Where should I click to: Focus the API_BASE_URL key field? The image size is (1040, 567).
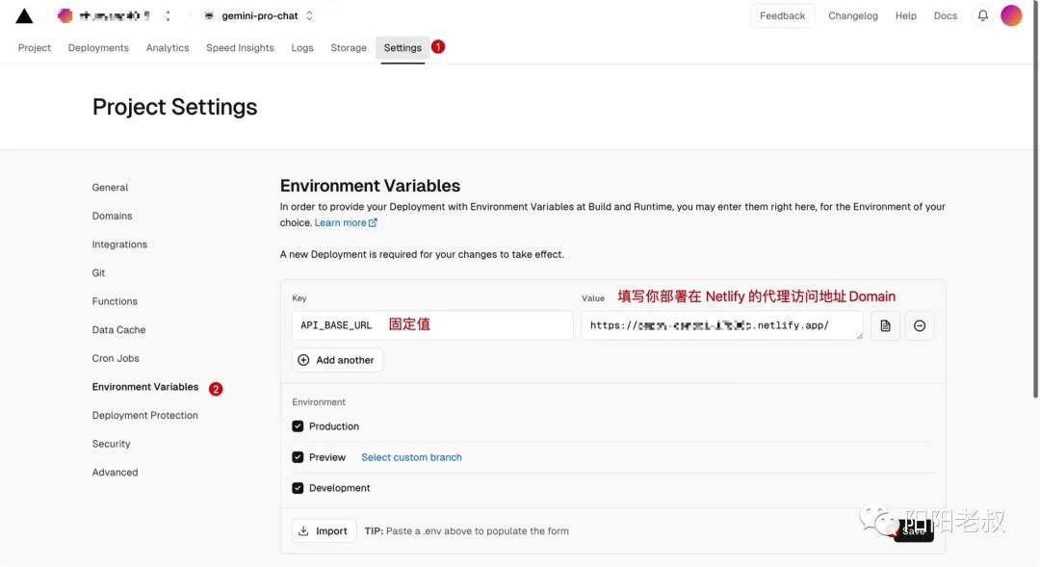pyautogui.click(x=431, y=325)
